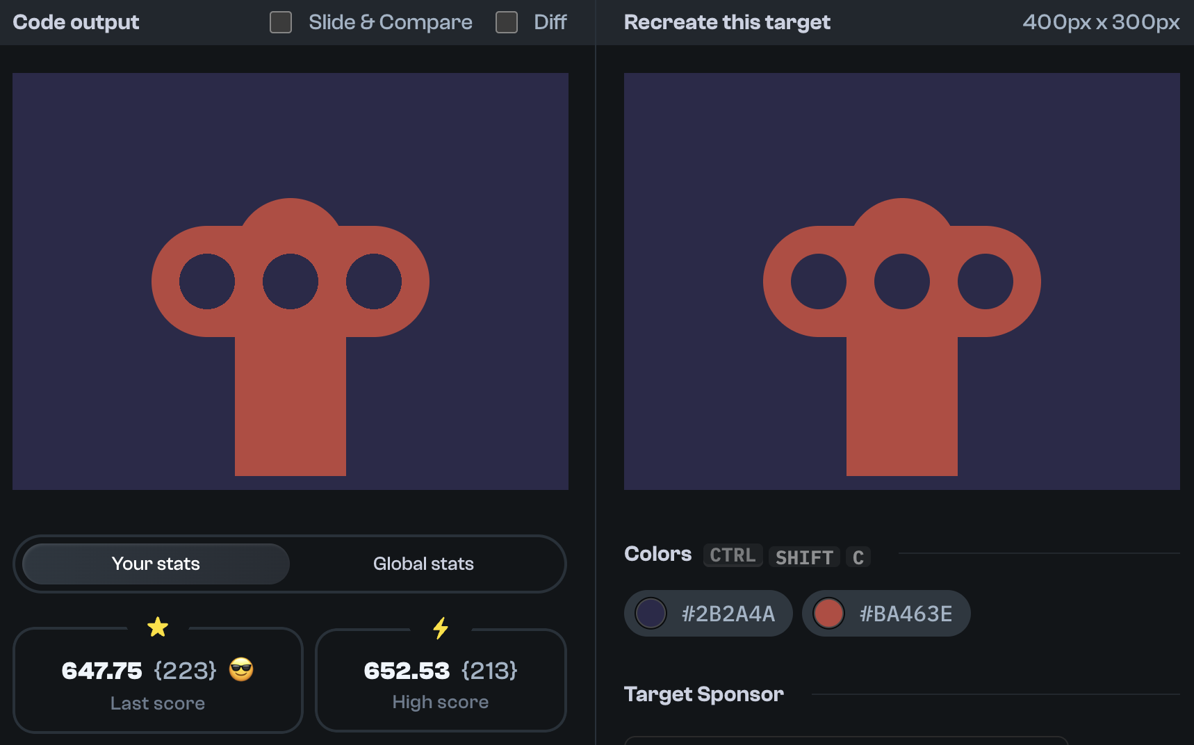1194x745 pixels.
Task: Copy the #2B2A4A color code
Action: 708,614
